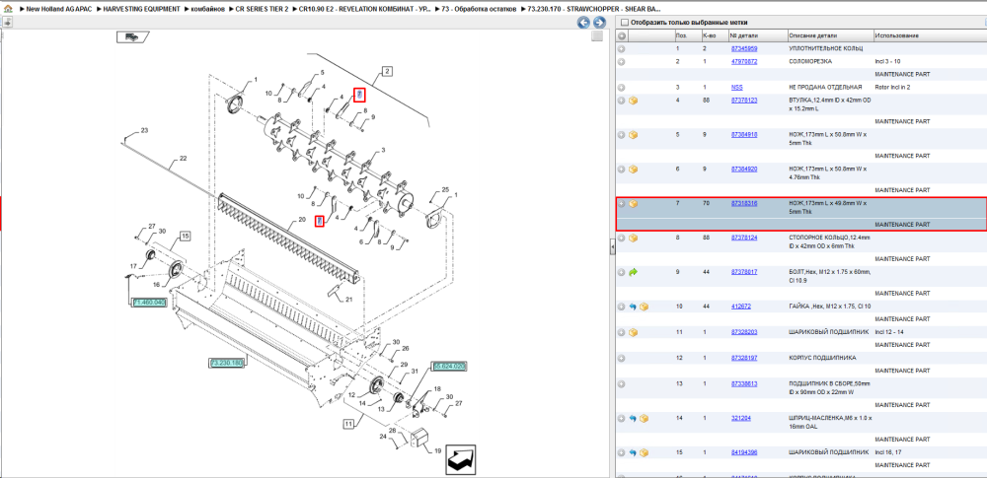Click the box icon for part 87384920
The image size is (987, 478).
pyautogui.click(x=634, y=170)
